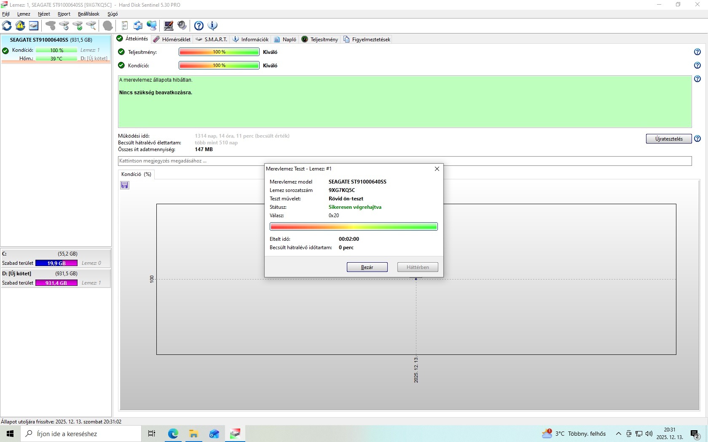The width and height of the screenshot is (708, 442).
Task: Click the Bezár button in the test dialog
Action: click(x=367, y=267)
